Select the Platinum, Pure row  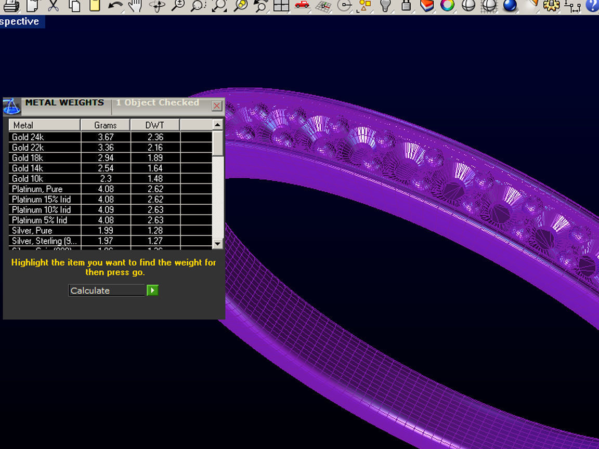tap(110, 189)
